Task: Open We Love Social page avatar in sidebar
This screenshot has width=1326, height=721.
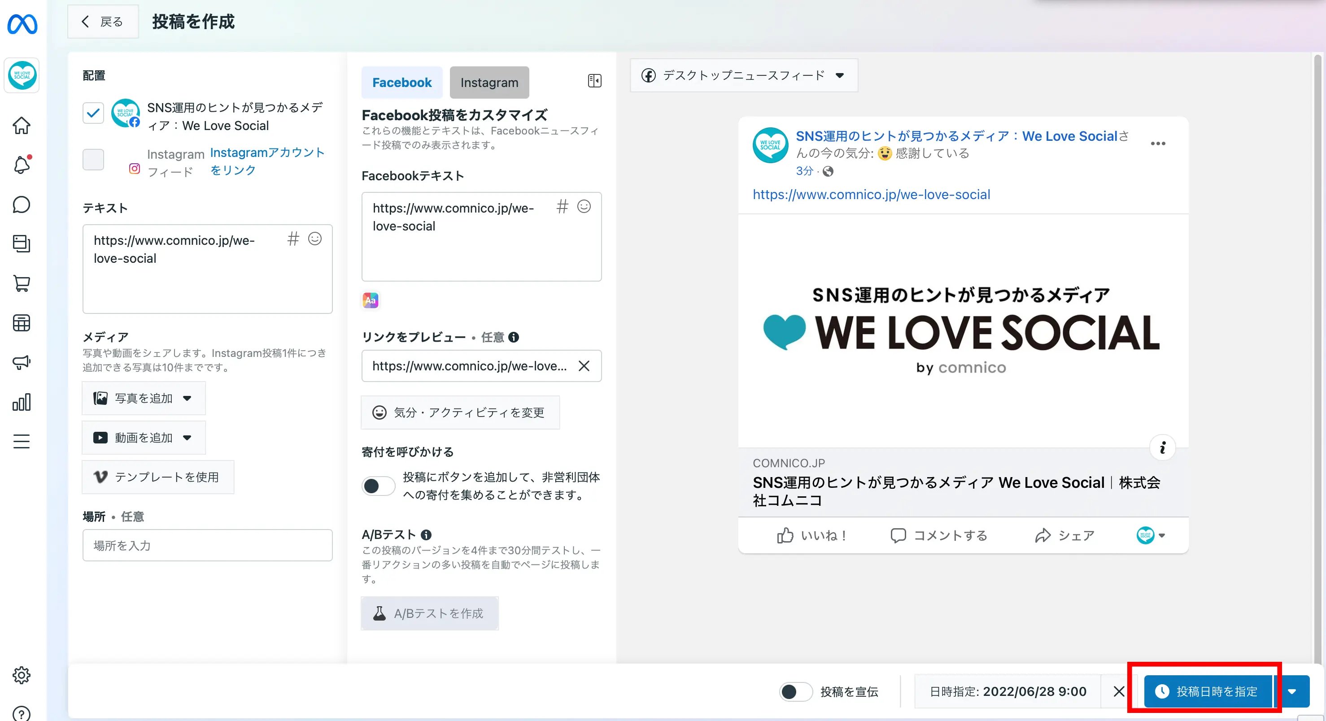Action: 22,75
